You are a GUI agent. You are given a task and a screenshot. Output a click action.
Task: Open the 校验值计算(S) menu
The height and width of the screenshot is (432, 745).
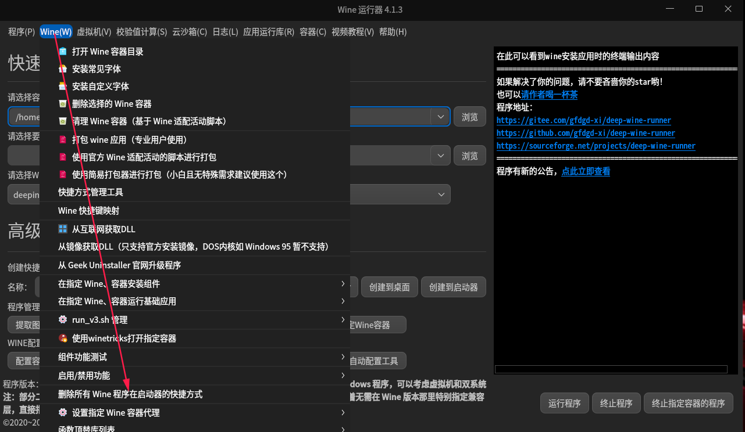(x=141, y=32)
